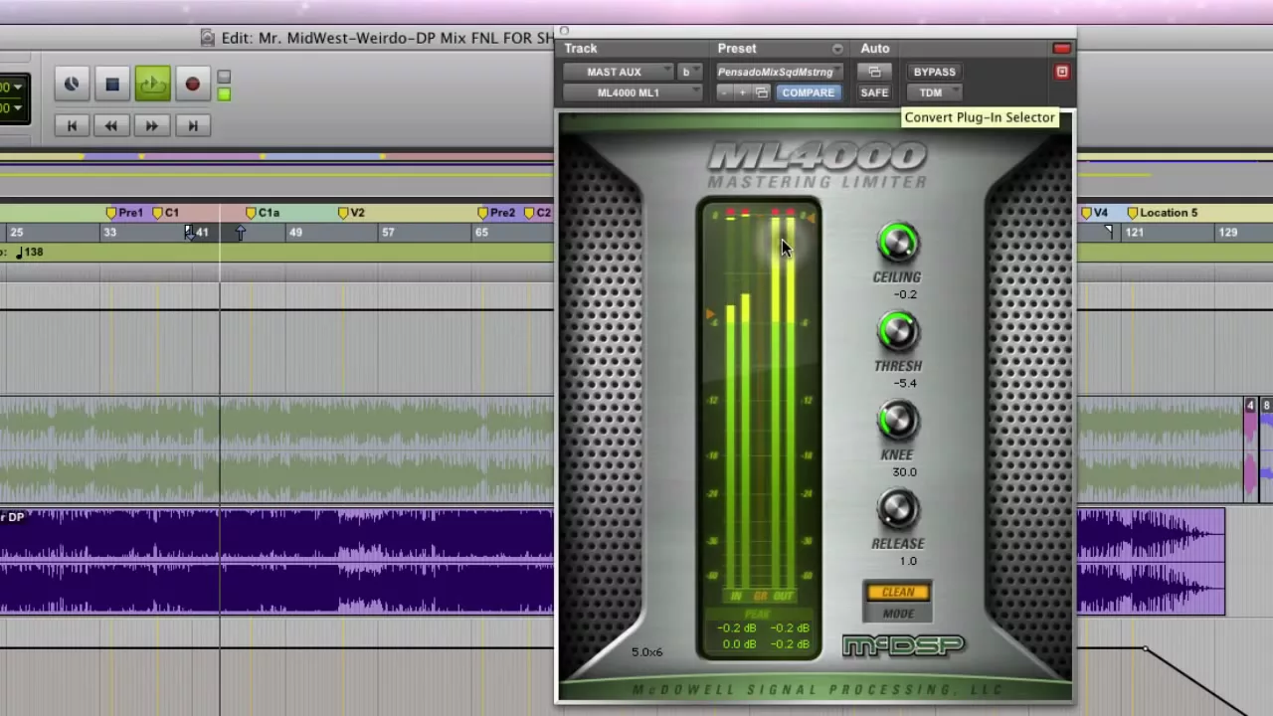Jump to the C1a marker
Screen dimensions: 1273x716
(x=264, y=213)
